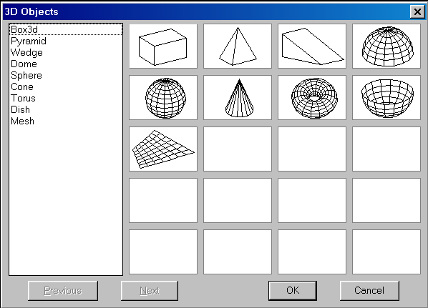
Task: Confirm with the OK button
Action: (x=293, y=291)
